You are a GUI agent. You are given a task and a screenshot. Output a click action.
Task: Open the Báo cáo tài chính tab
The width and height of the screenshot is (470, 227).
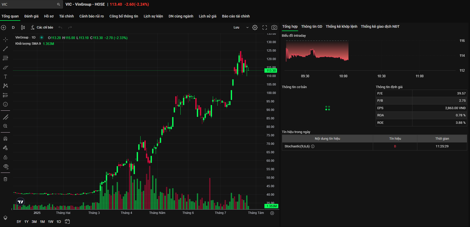pos(236,16)
